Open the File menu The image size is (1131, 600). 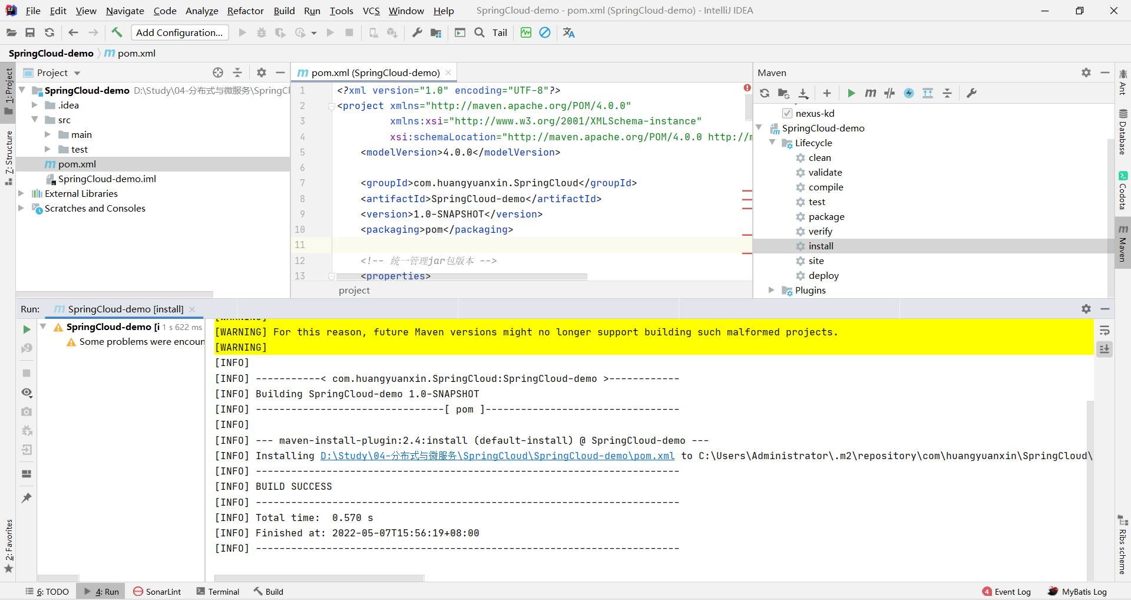pyautogui.click(x=33, y=11)
